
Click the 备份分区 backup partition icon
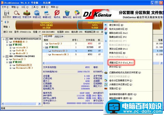click(x=77, y=14)
